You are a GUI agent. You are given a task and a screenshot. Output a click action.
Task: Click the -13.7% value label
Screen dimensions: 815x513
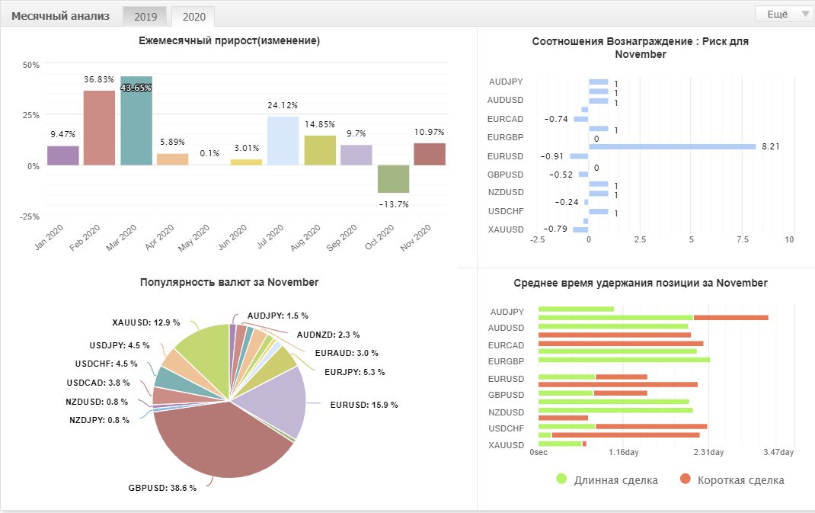click(394, 204)
